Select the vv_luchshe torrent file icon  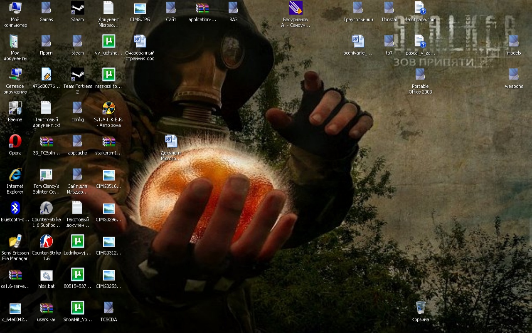pos(108,41)
